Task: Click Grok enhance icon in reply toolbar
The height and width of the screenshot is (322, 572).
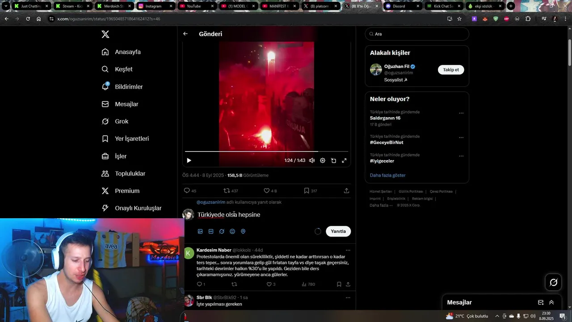Action: (x=222, y=232)
